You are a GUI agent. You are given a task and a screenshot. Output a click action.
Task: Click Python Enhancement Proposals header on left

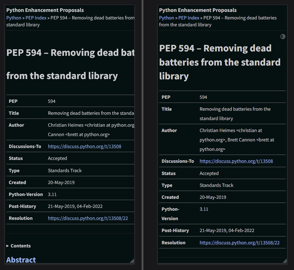(x=45, y=10)
